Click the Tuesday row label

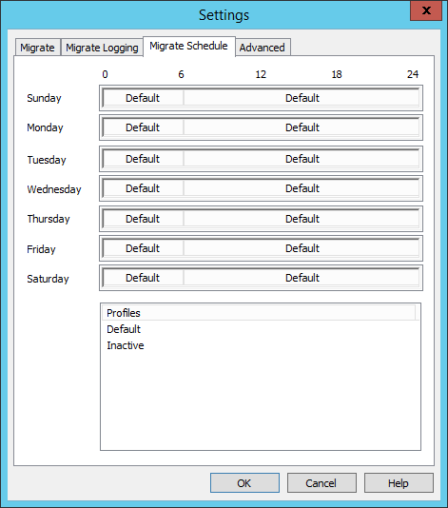(47, 160)
